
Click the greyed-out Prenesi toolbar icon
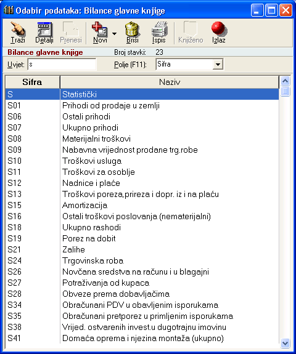[71, 29]
